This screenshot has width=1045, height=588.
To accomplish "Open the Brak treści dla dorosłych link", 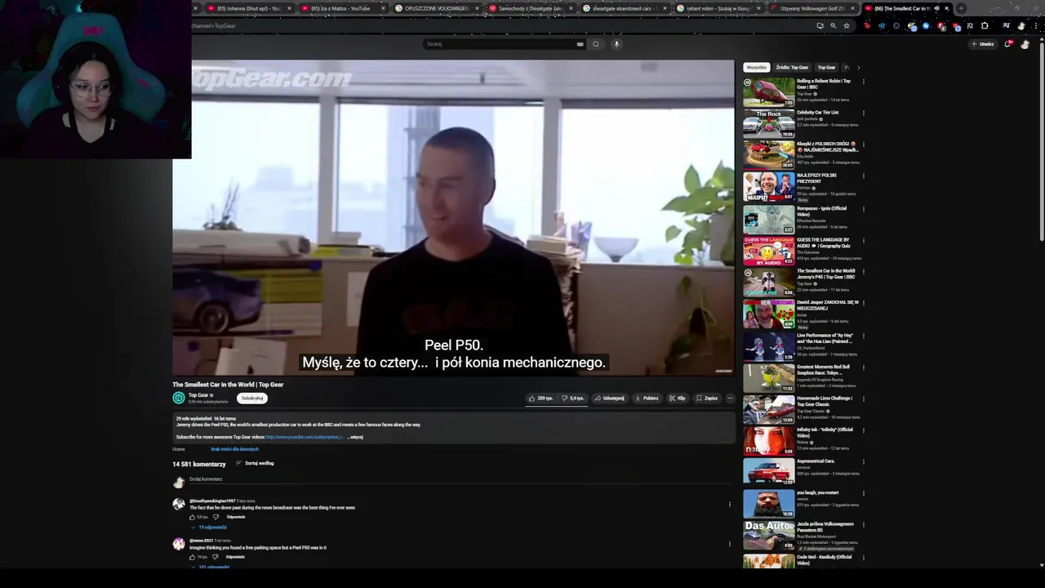I will [x=234, y=449].
